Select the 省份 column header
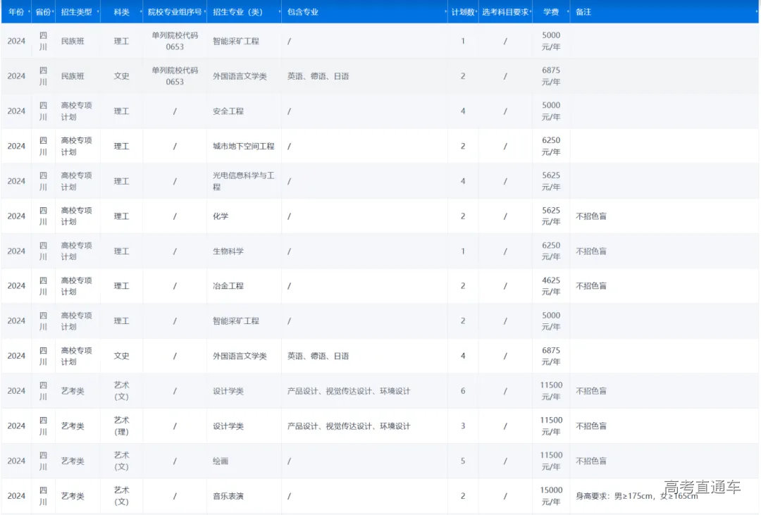Screen dimensions: 761x515 (x=43, y=12)
